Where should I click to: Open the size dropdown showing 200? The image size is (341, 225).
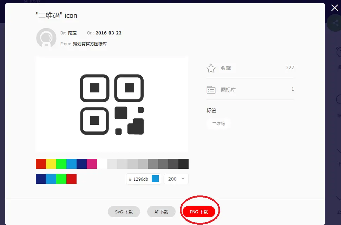tap(176, 179)
